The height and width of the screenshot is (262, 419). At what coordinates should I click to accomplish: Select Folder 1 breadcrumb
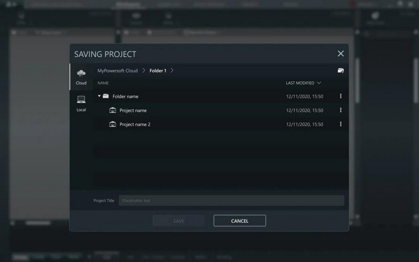click(x=158, y=71)
